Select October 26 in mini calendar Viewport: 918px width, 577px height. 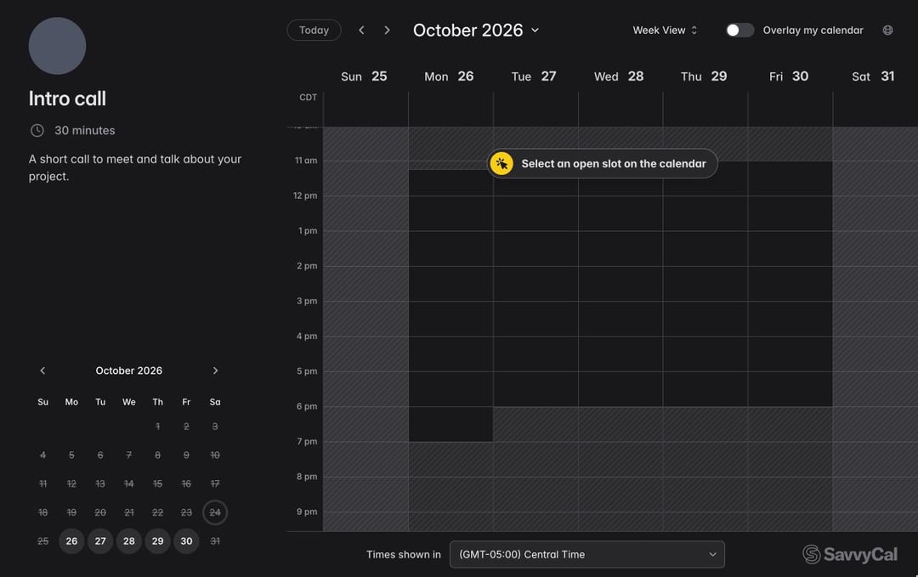click(x=71, y=540)
